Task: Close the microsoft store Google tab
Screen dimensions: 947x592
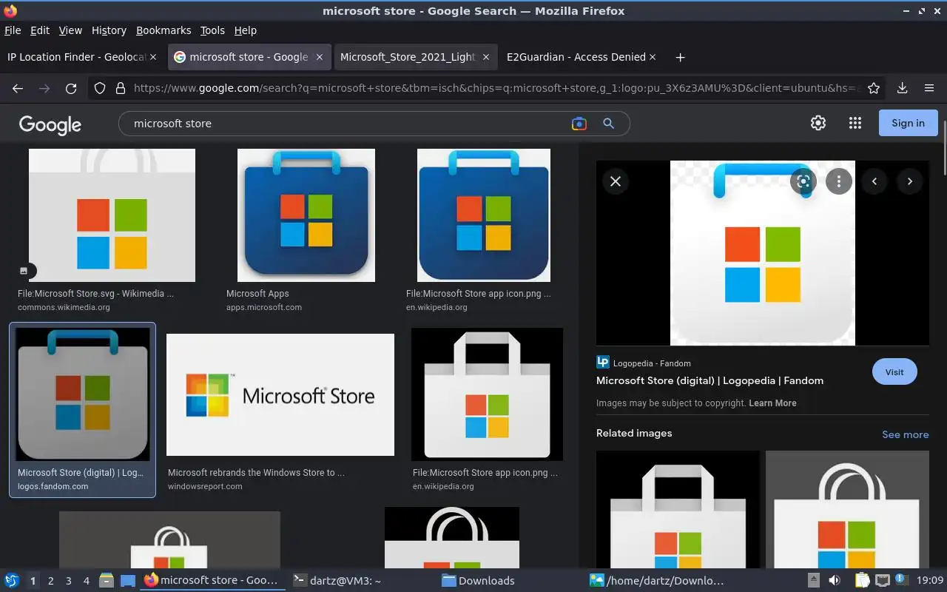Action: (x=320, y=57)
